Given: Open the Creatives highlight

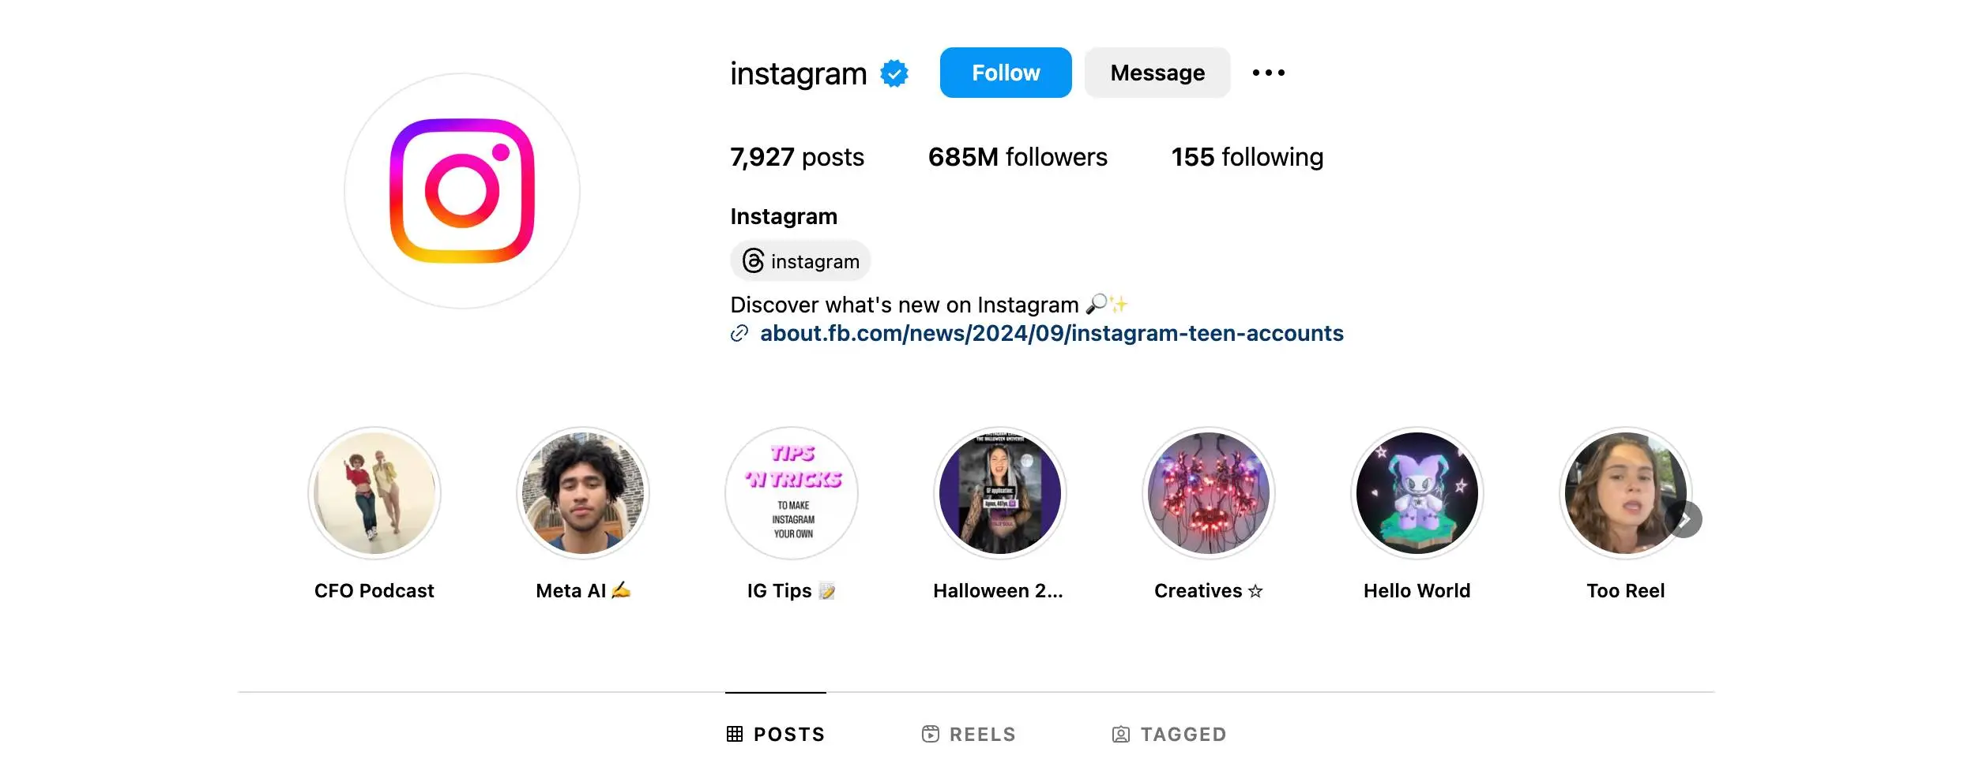Looking at the screenshot, I should [x=1207, y=492].
